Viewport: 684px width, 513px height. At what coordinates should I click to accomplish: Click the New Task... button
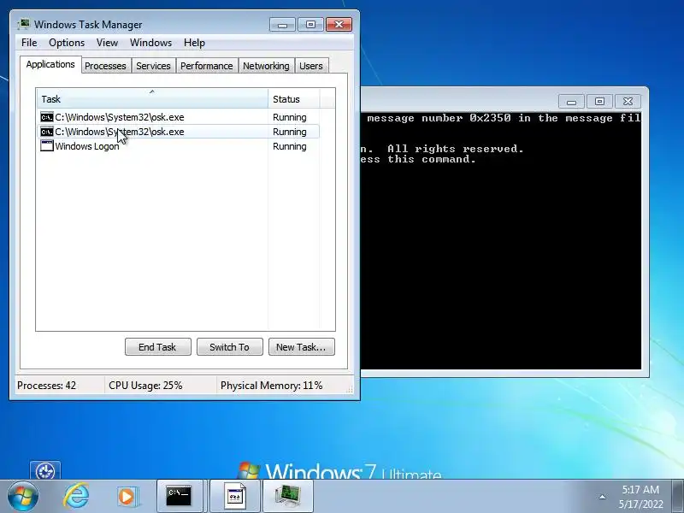point(302,347)
